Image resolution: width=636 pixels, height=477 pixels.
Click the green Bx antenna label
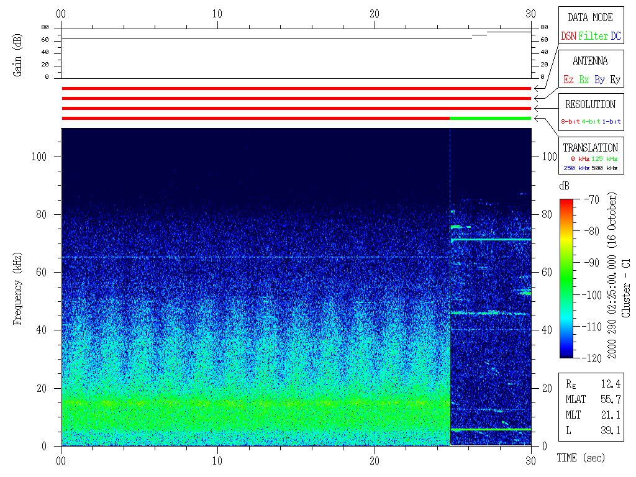[584, 80]
